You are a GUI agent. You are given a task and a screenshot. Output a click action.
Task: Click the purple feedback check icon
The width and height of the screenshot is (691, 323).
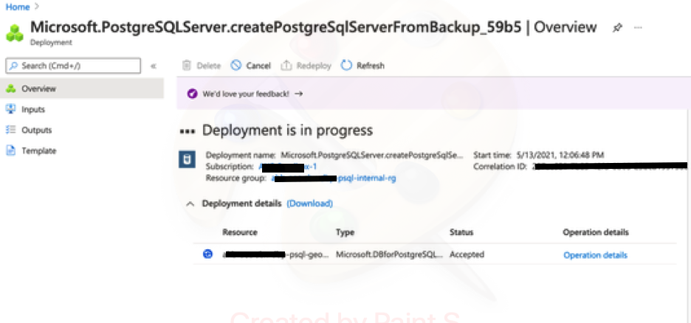(192, 94)
